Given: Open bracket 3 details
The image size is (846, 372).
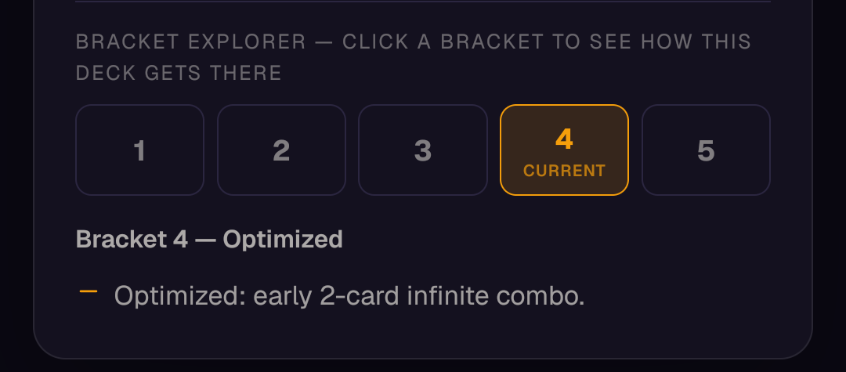Looking at the screenshot, I should (423, 150).
